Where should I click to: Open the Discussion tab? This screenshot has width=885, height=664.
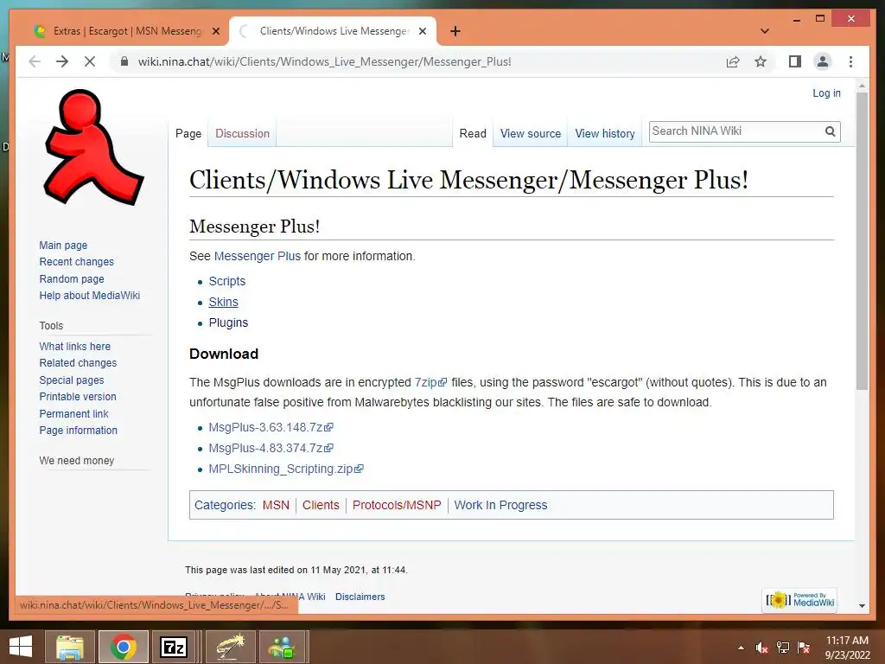(x=242, y=133)
